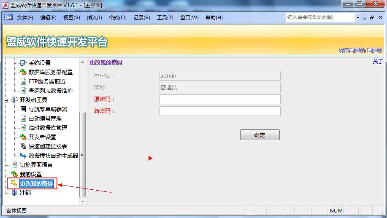Open the 工具(T) menu

point(165,18)
